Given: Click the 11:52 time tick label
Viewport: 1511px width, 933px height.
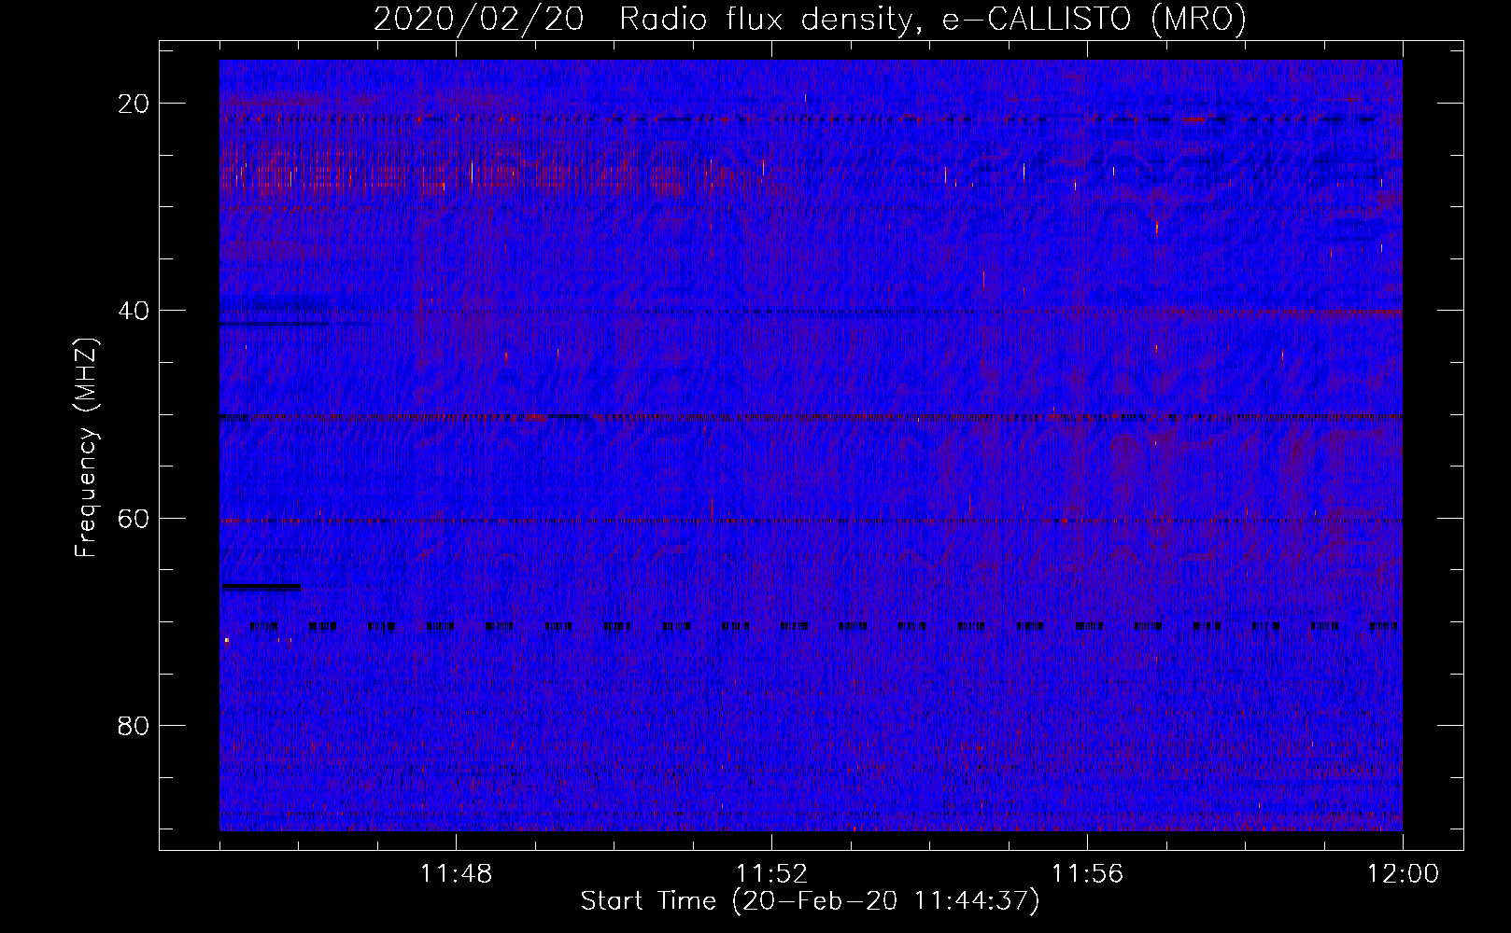Looking at the screenshot, I should point(771,874).
